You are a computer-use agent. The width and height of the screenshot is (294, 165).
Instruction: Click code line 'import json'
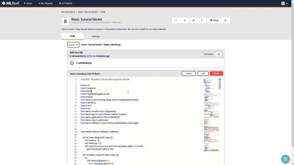[86, 91]
